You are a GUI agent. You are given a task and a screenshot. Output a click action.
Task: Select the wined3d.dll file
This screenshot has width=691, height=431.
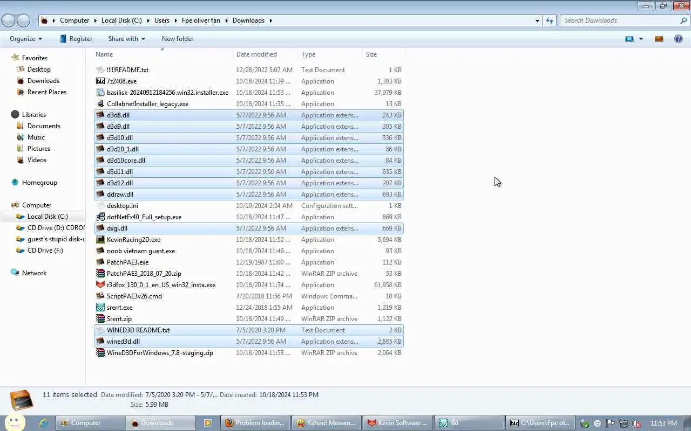tap(249, 342)
